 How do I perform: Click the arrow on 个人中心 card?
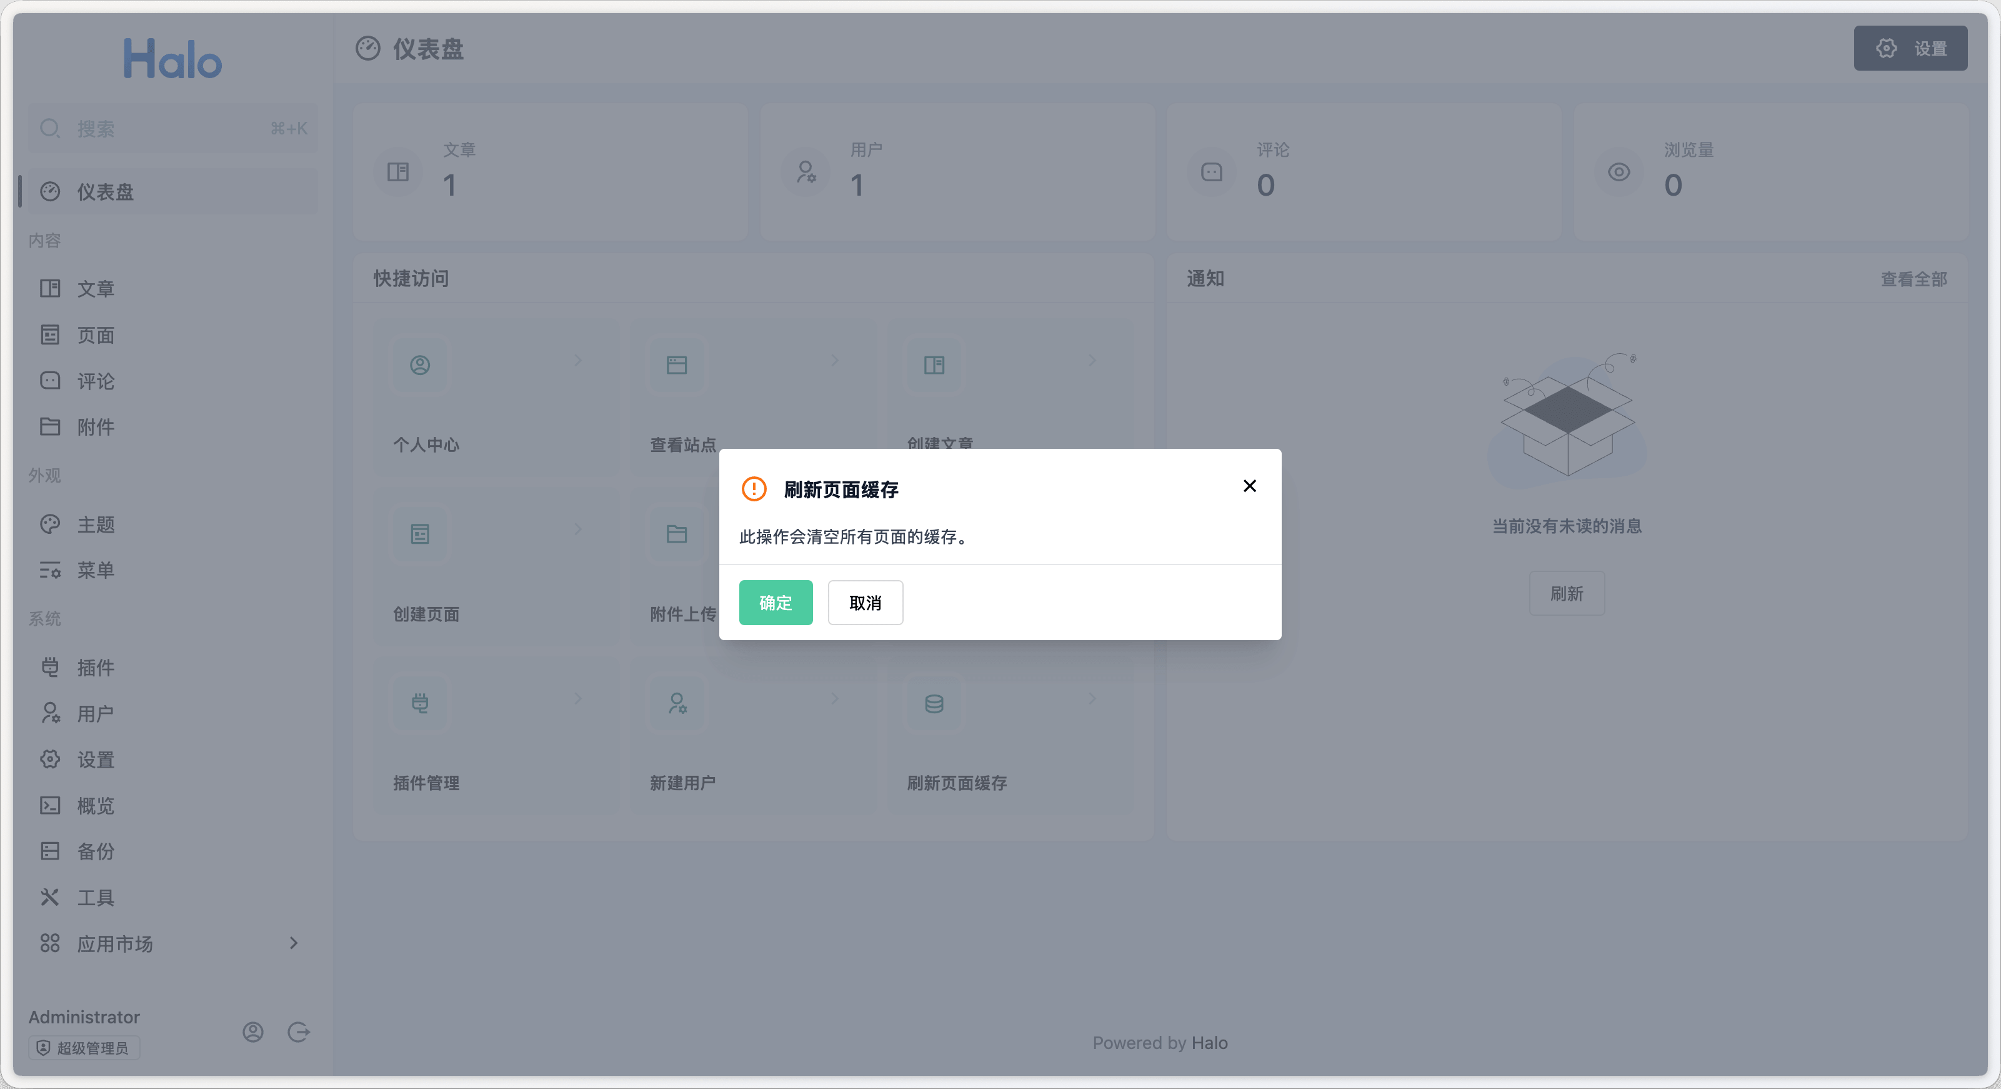point(577,360)
